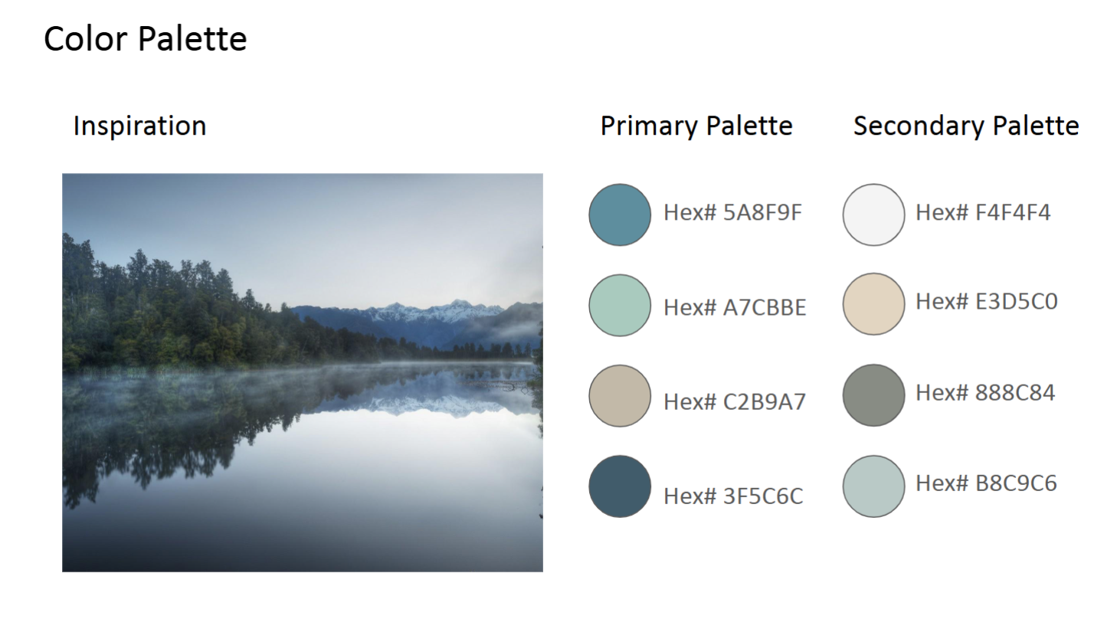Click the "Hex# C2B9A7" text
The width and height of the screenshot is (1104, 619).
pos(734,401)
